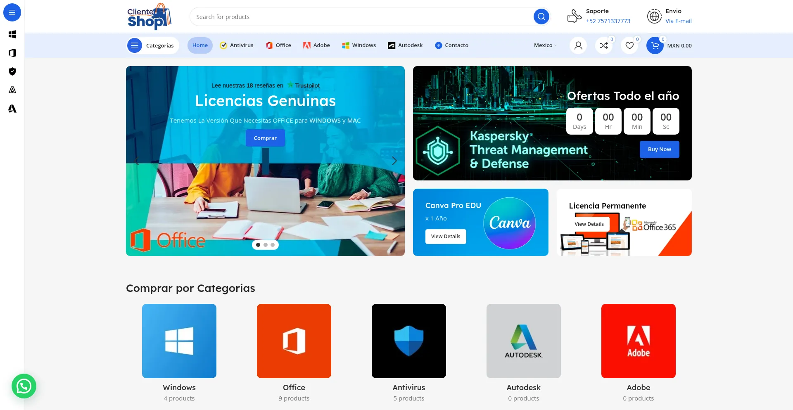Advance slider with the next arrow
Screen dimensions: 793x410
point(394,161)
